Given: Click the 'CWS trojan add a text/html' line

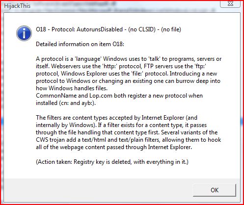Looking at the screenshot, I should coord(129,140).
